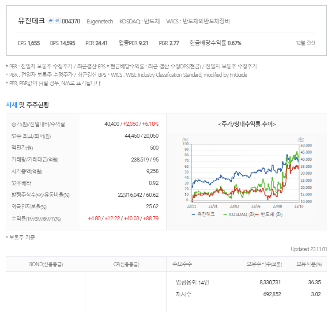This screenshot has height=312, width=328.
Task: Click the telephone icon beside stock code 084370
Action: (57, 20)
